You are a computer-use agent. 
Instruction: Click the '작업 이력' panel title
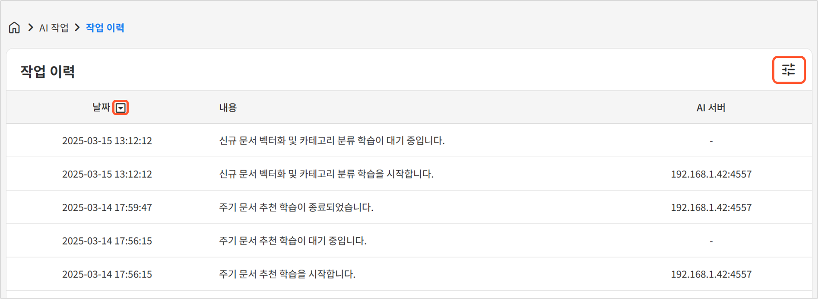[x=48, y=71]
